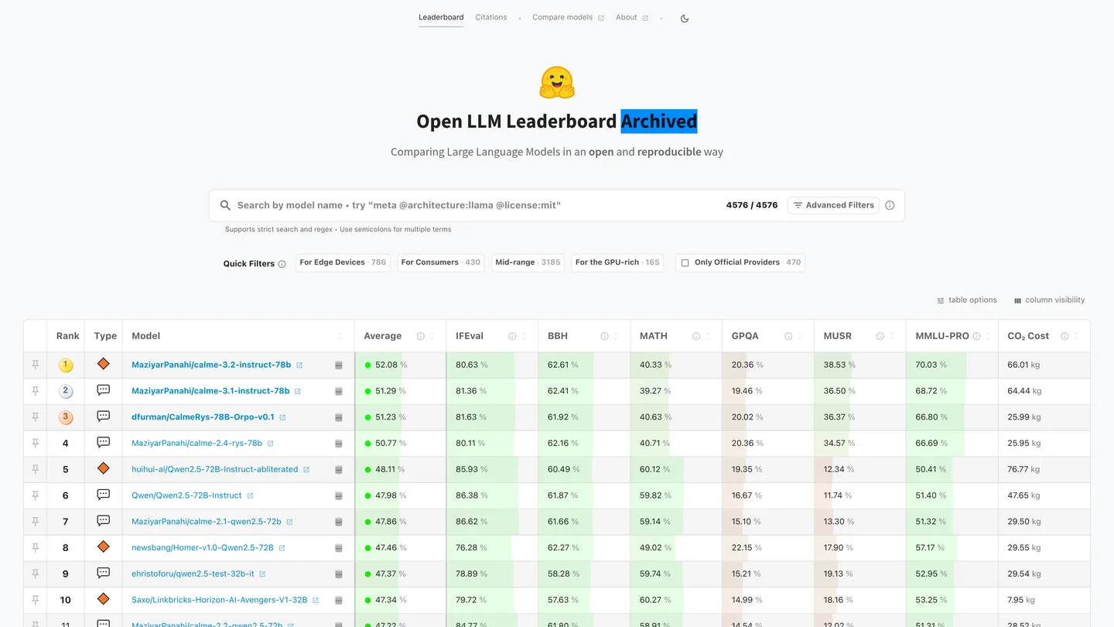Open Qwen/Qwen2.5-72B-Instruct model link
The height and width of the screenshot is (627, 1114).
(186, 495)
